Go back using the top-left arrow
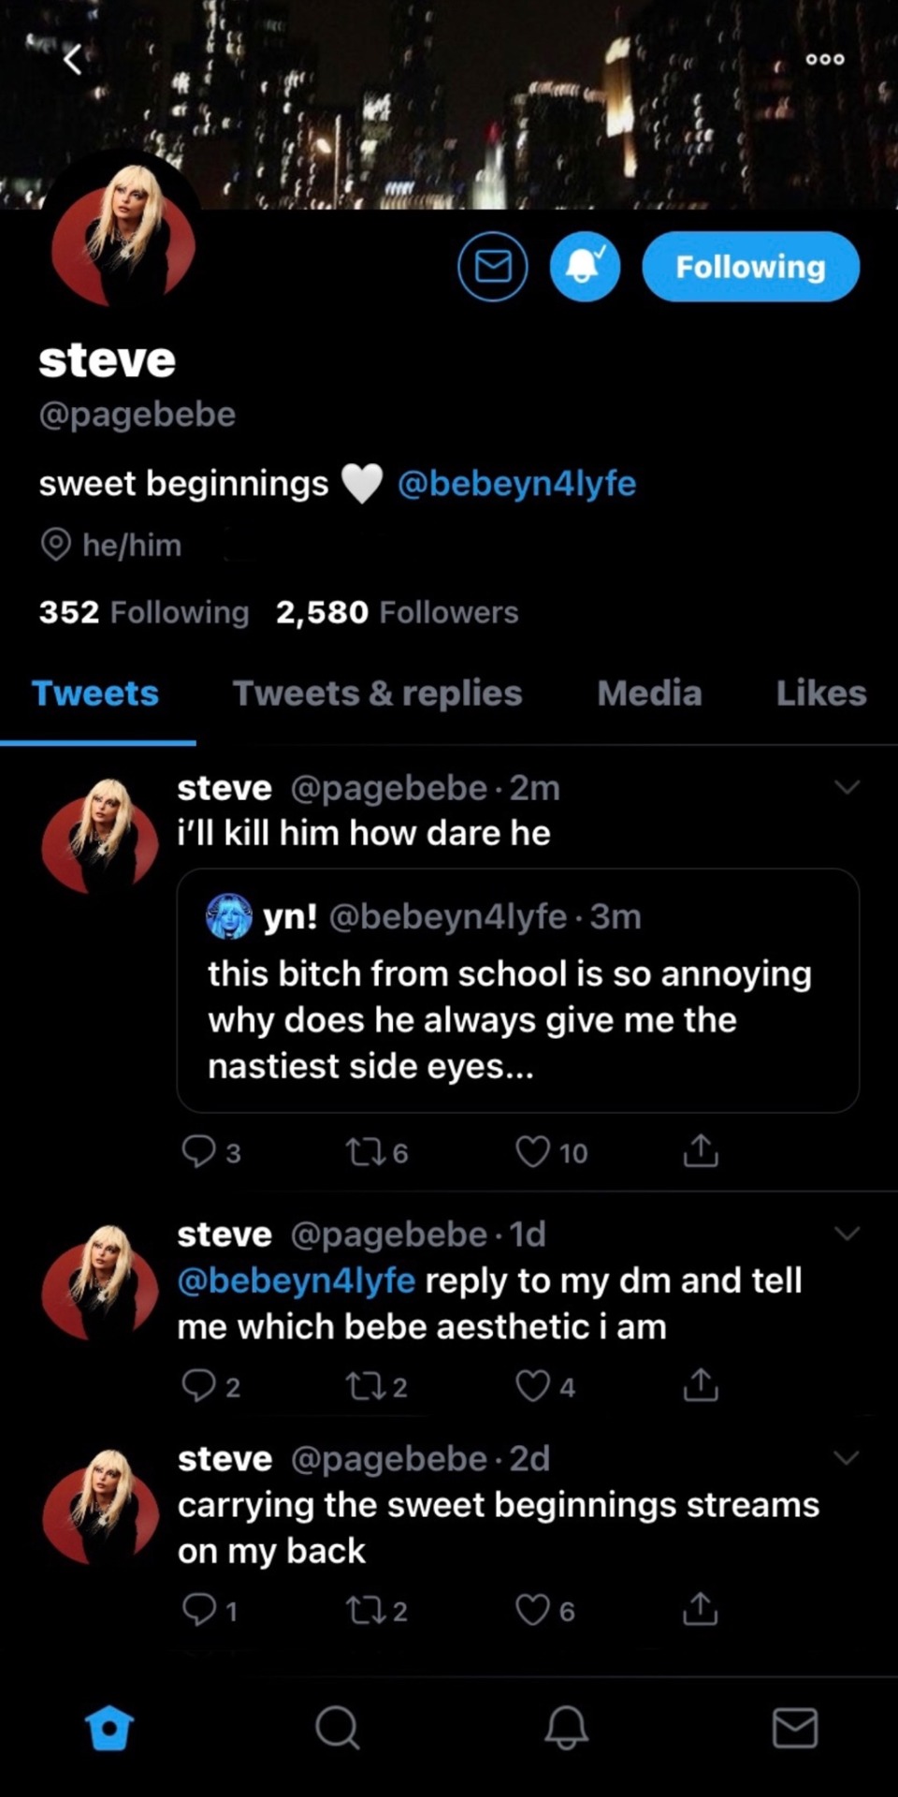 (73, 60)
